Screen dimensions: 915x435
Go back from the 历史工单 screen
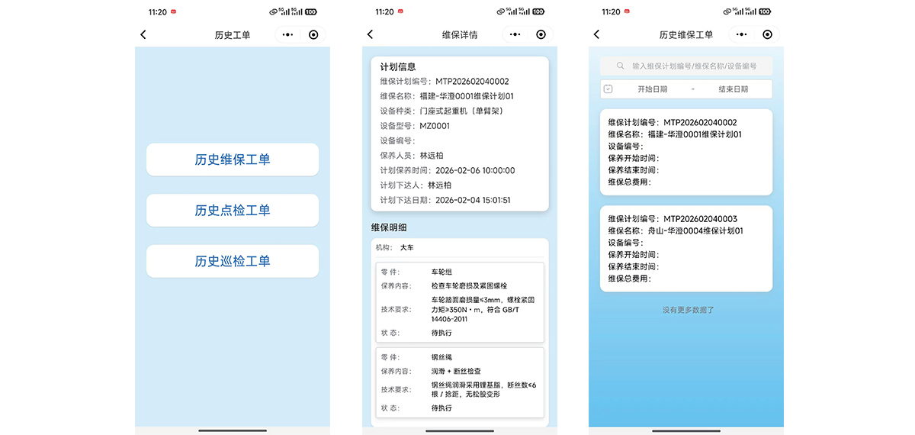coord(143,34)
